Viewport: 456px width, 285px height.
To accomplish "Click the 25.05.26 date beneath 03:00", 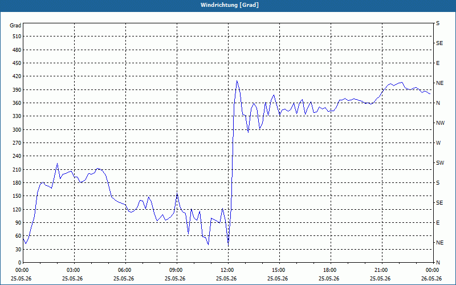I will point(72,279).
